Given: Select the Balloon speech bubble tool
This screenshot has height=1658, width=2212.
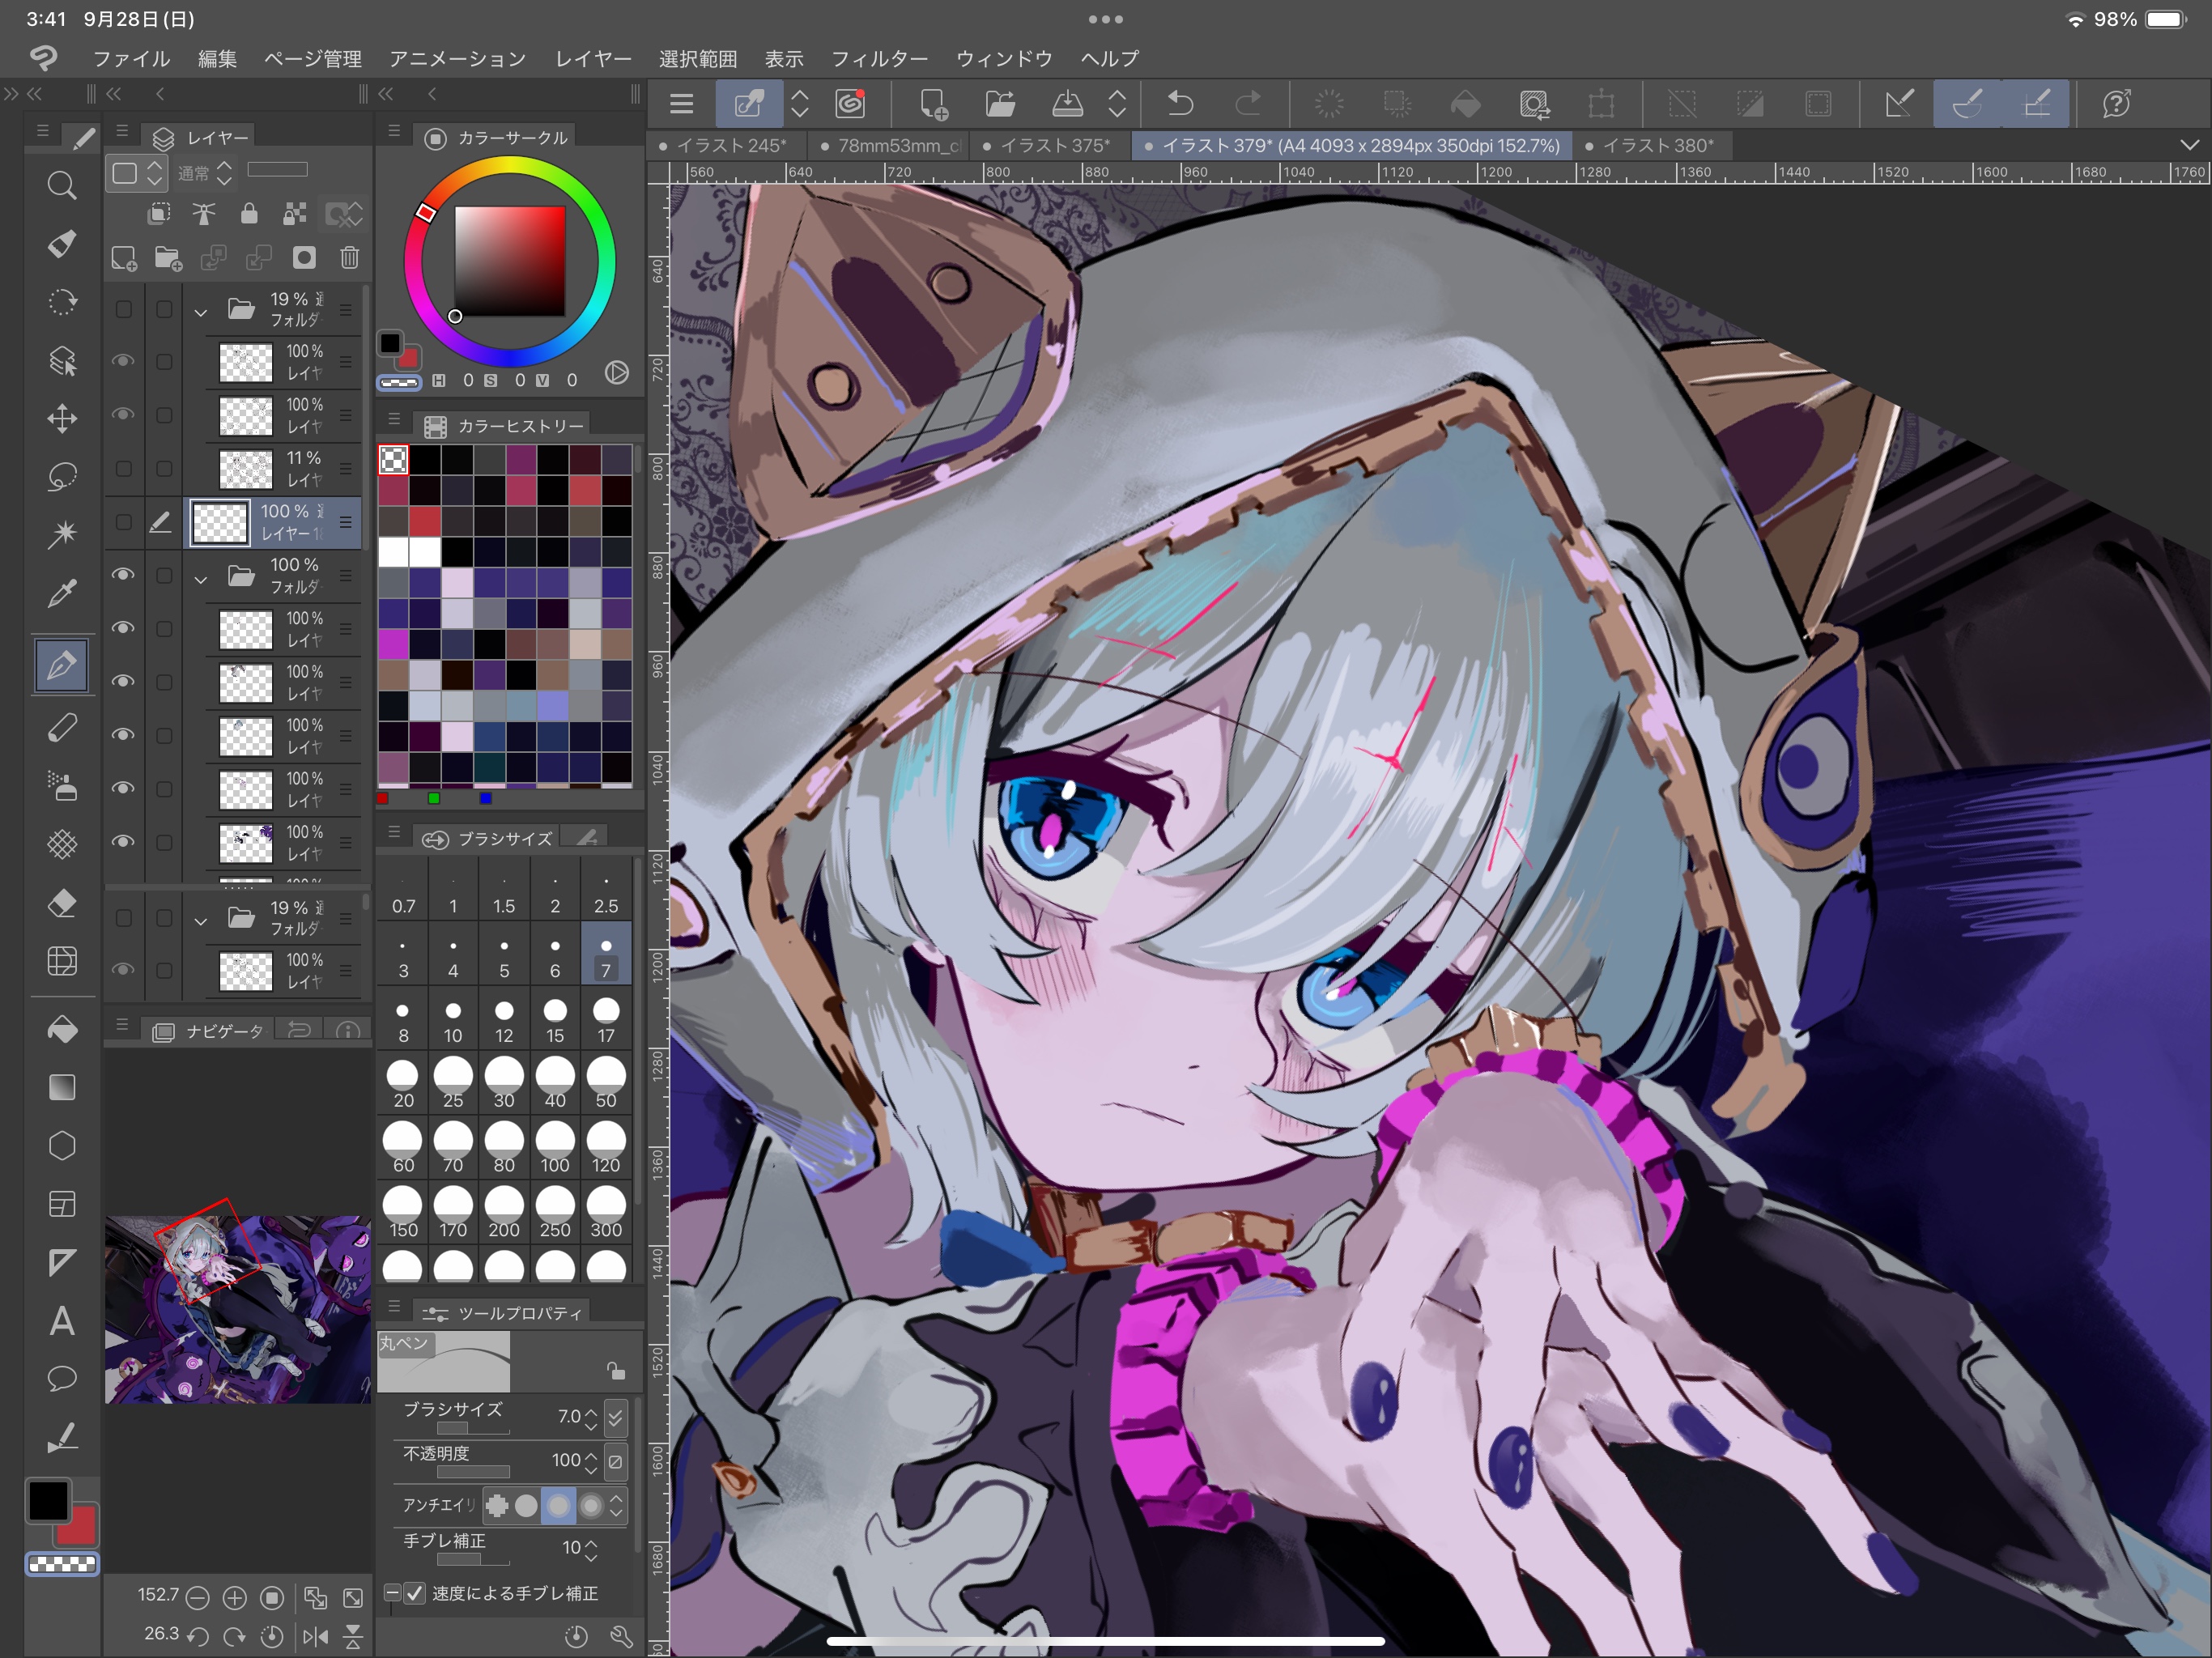Looking at the screenshot, I should tap(62, 1379).
